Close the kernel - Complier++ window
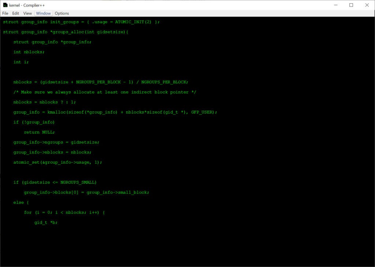Viewport: 375px width, 267px height. coord(367,5)
